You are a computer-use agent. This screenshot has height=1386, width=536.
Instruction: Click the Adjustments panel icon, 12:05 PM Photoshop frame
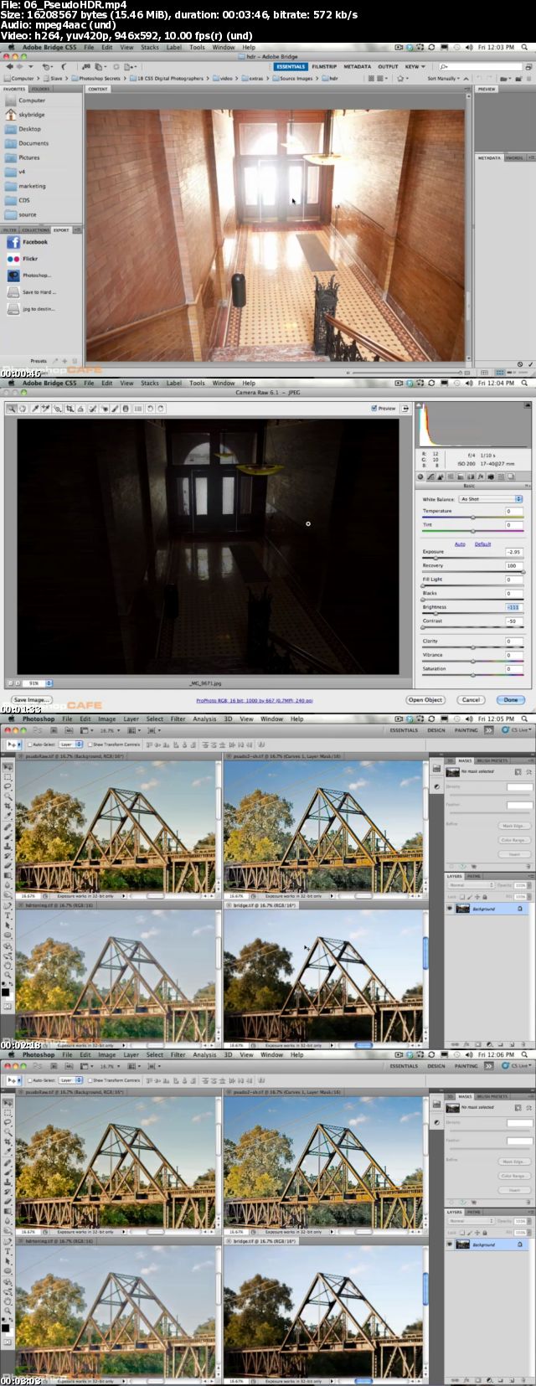click(437, 787)
